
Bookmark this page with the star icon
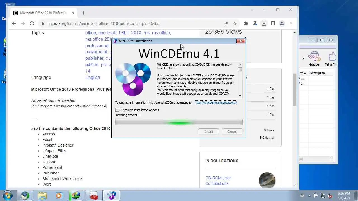pos(235,23)
